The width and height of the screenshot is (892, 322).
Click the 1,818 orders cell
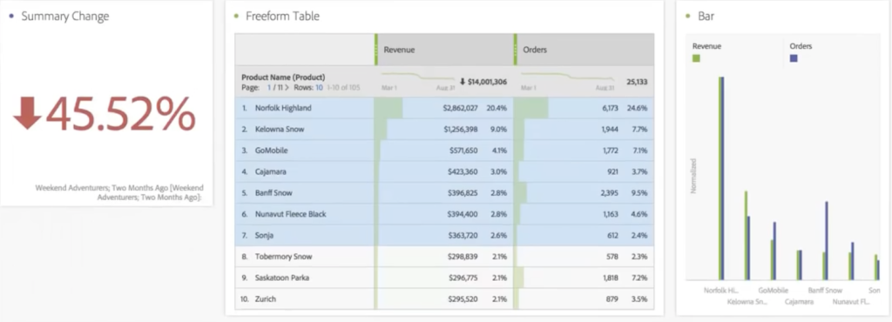tap(610, 278)
